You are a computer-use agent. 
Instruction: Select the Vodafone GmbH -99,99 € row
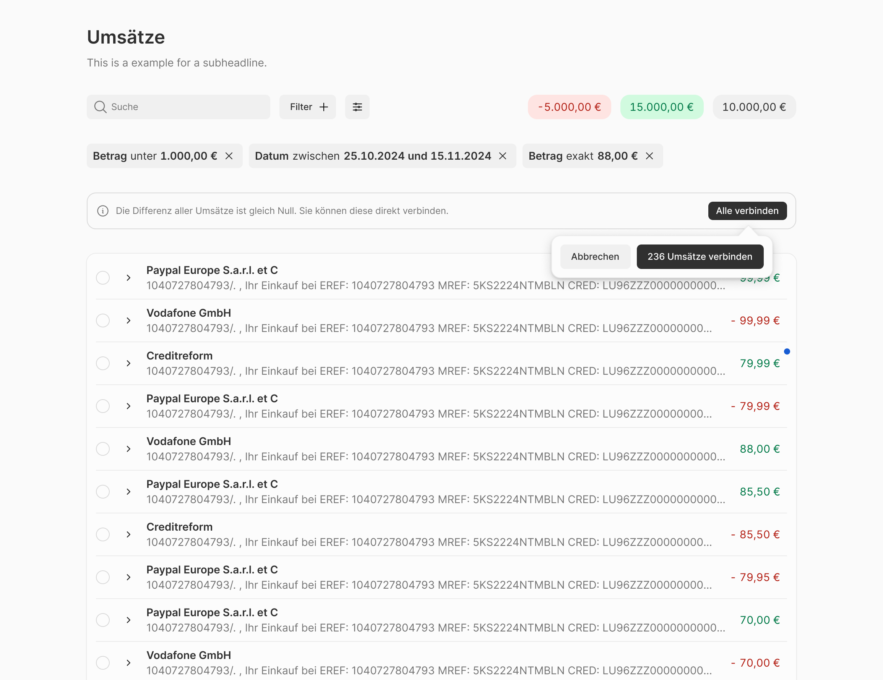pyautogui.click(x=103, y=321)
